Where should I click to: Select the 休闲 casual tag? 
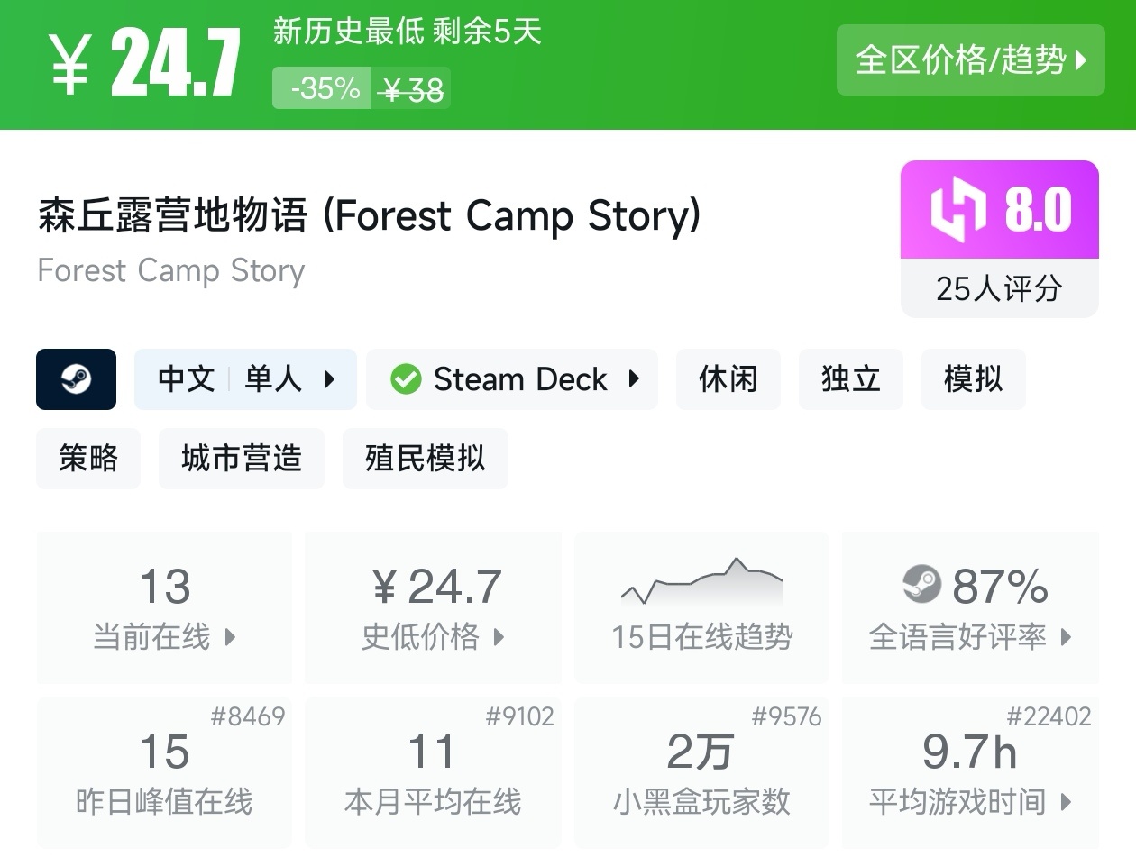(x=728, y=379)
